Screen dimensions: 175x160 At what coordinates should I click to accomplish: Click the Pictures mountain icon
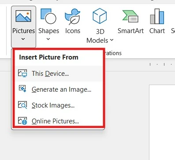23,16
